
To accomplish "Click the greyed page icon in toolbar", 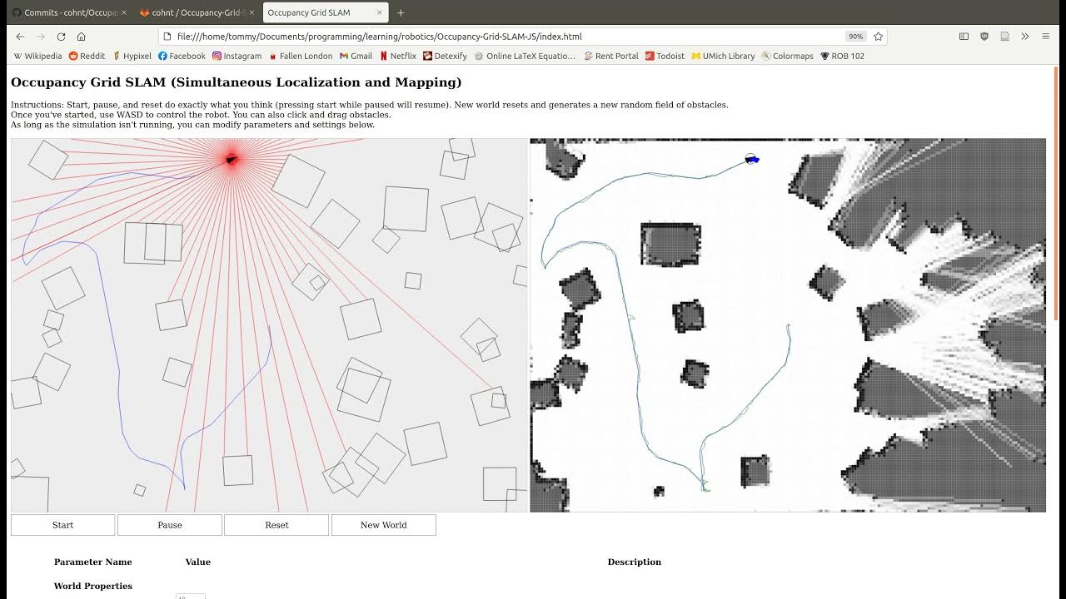I will pyautogui.click(x=1004, y=37).
